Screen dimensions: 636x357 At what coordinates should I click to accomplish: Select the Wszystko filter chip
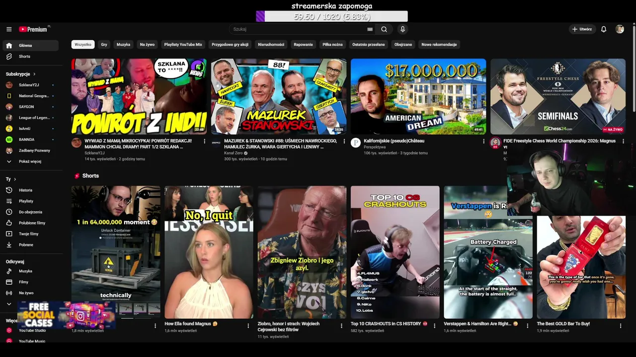(x=83, y=45)
